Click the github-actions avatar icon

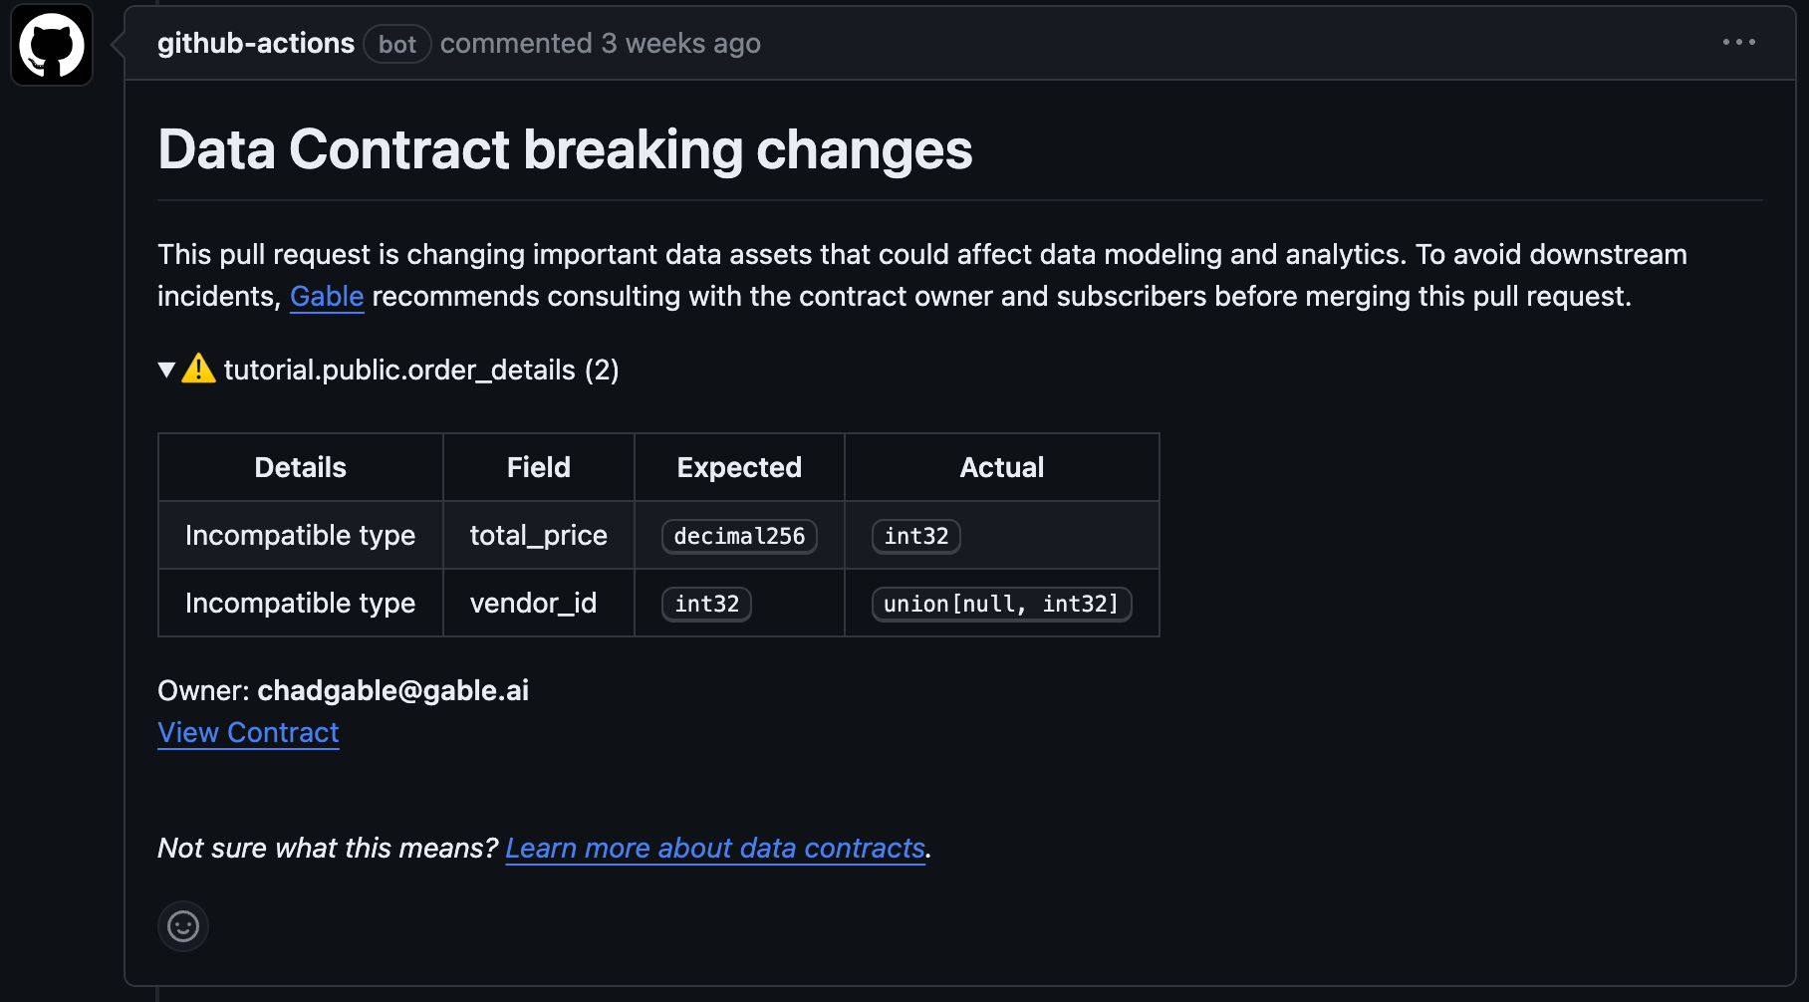tap(52, 45)
